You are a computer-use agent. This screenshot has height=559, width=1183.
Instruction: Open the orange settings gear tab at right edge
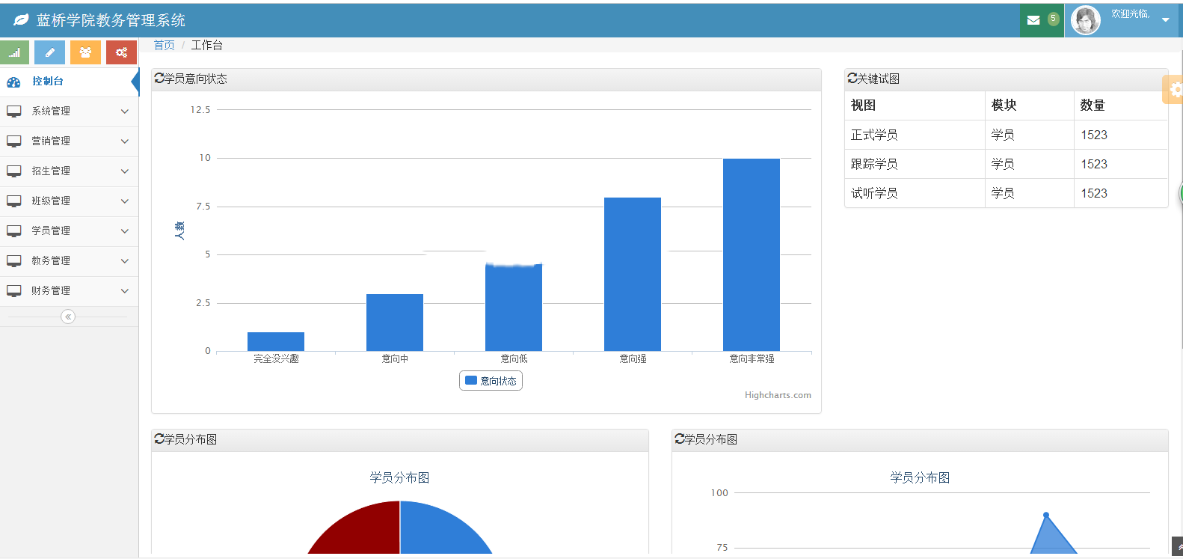point(1173,90)
